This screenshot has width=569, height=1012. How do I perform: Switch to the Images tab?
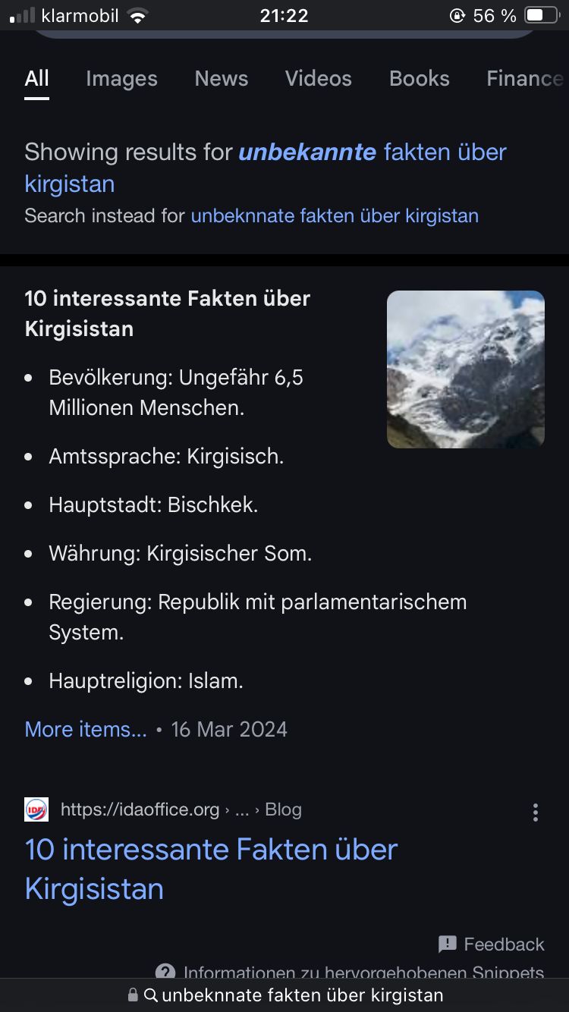tap(121, 79)
